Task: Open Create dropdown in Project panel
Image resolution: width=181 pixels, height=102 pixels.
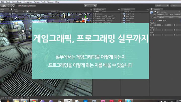Action: (x=126, y=11)
